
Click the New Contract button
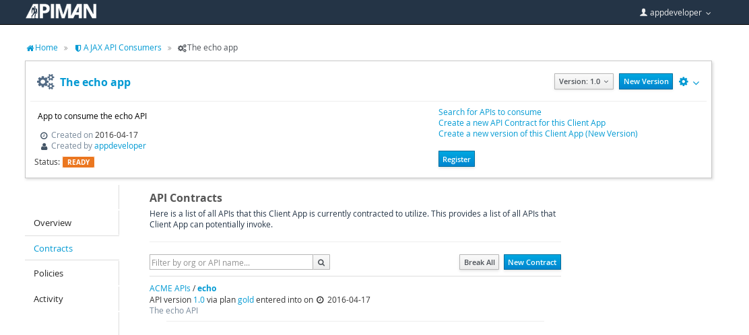click(x=532, y=262)
